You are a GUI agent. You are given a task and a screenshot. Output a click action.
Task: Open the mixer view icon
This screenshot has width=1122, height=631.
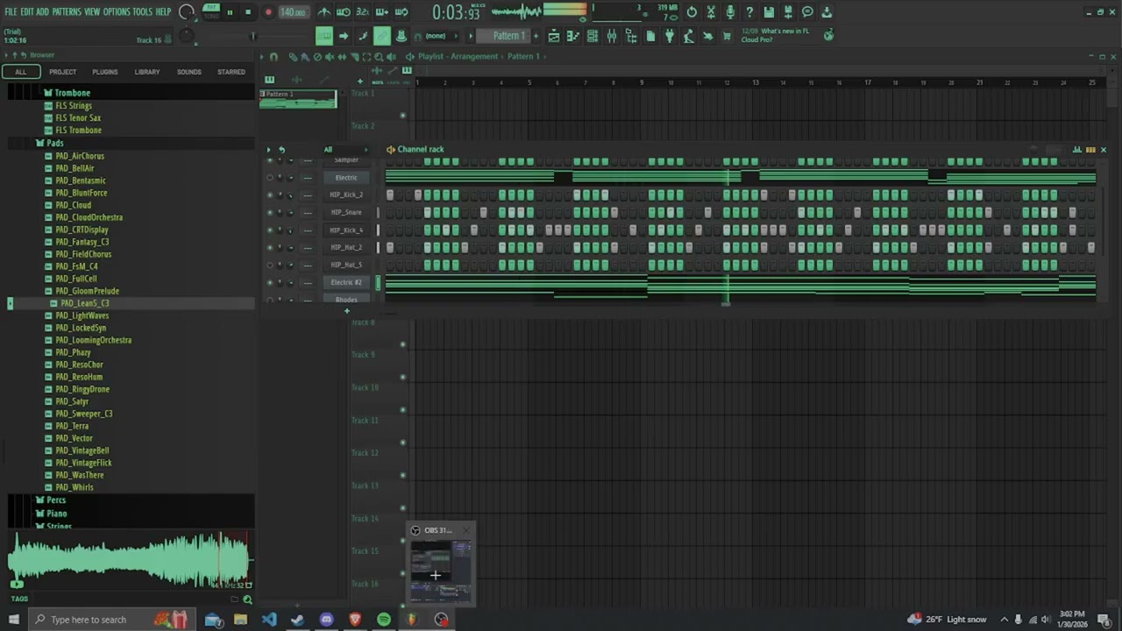(611, 36)
